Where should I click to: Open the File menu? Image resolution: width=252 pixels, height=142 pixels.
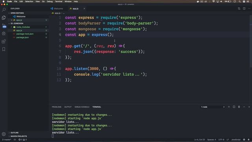point(16,2)
